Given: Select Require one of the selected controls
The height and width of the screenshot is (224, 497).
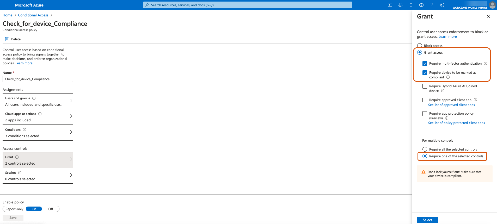Looking at the screenshot, I should (425, 156).
